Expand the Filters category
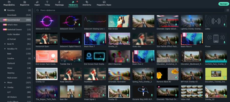 5,83
